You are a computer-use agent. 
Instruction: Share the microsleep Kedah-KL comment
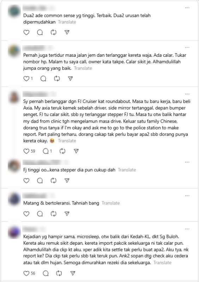tap(73, 274)
